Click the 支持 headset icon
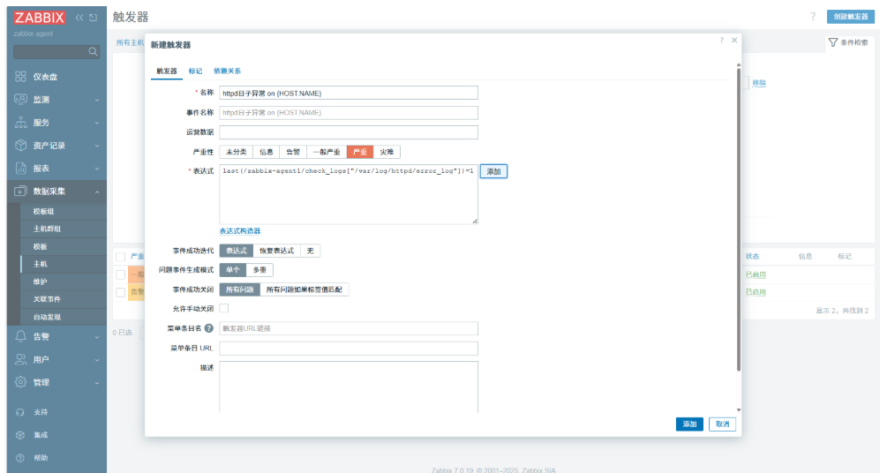Viewport: 880px width, 473px height. pyautogui.click(x=20, y=412)
